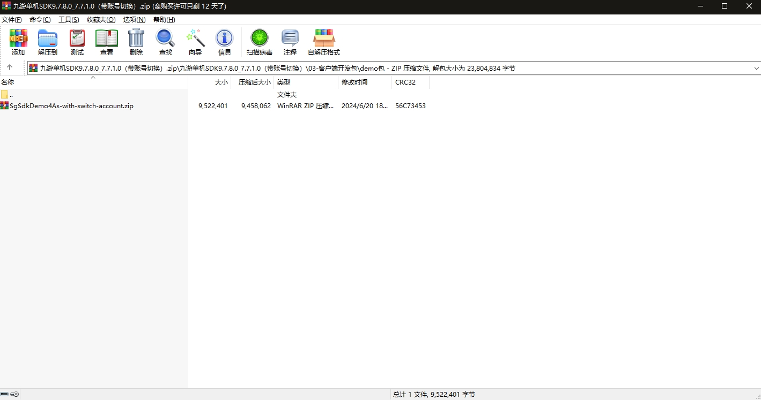Go up one folder level arrow
The image size is (761, 400).
[10, 68]
